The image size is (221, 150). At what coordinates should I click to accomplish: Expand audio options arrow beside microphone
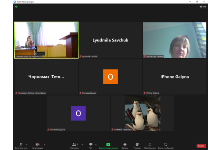27,144
